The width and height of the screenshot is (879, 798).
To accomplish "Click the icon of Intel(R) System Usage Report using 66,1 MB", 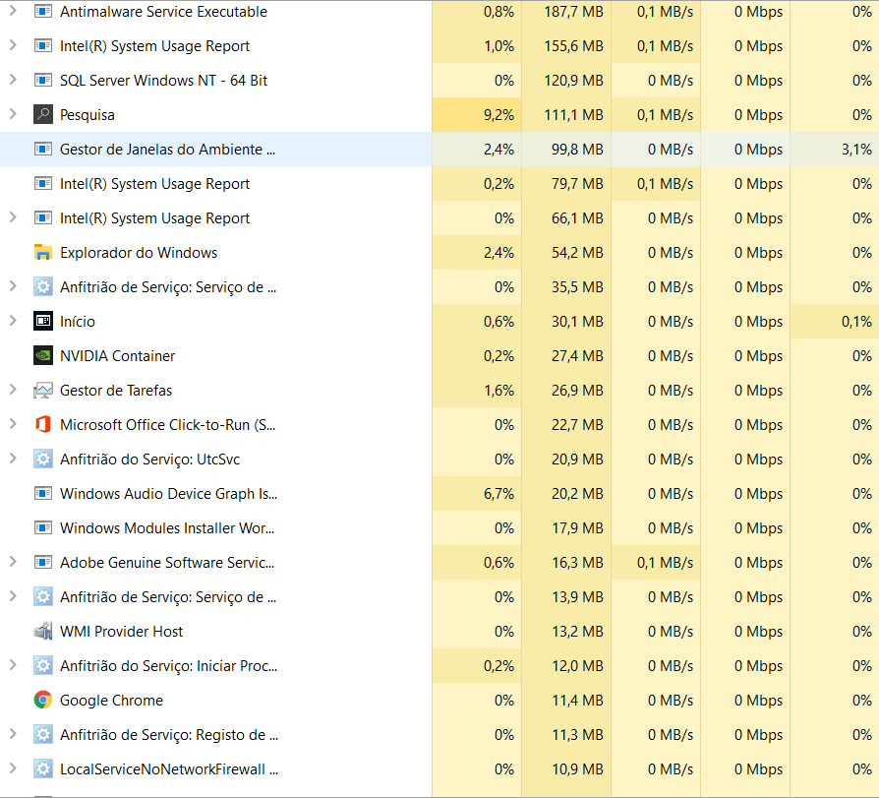I will click(x=43, y=217).
